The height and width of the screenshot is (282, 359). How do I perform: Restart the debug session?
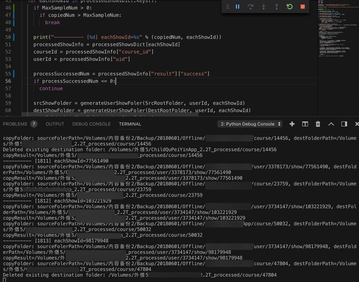[290, 7]
